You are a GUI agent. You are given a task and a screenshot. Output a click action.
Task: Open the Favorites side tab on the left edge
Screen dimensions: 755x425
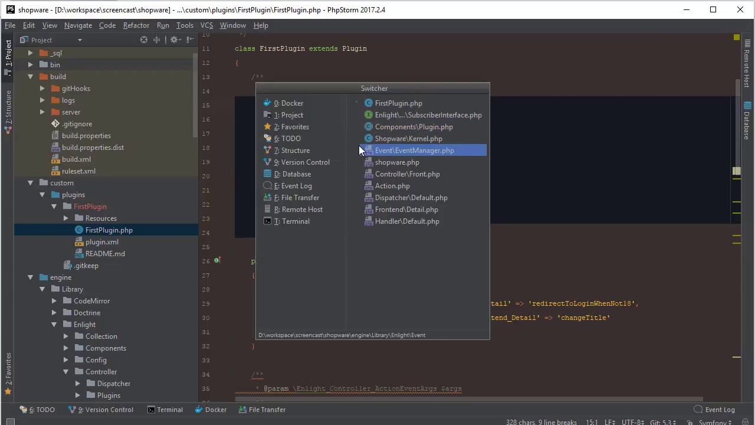(8, 373)
